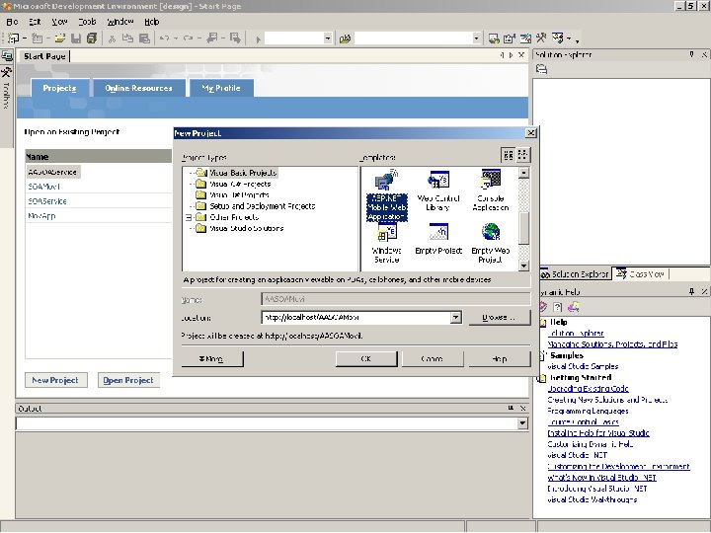711x533 pixels.
Task: Select the ASP.NET Mobile Web Application template
Action: pos(387,195)
